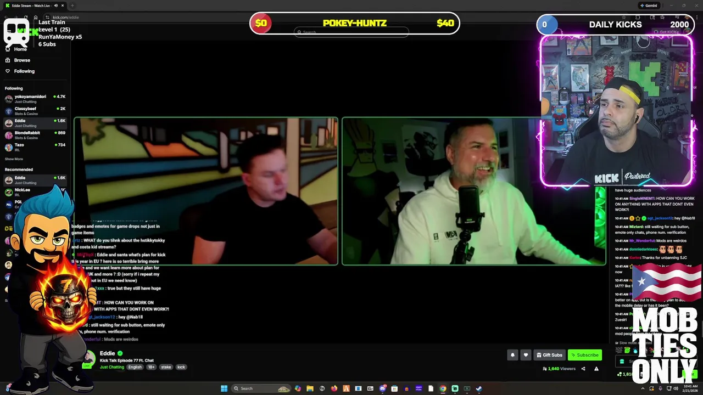The width and height of the screenshot is (703, 395).
Task: Click the 18+ tag
Action: click(x=151, y=367)
